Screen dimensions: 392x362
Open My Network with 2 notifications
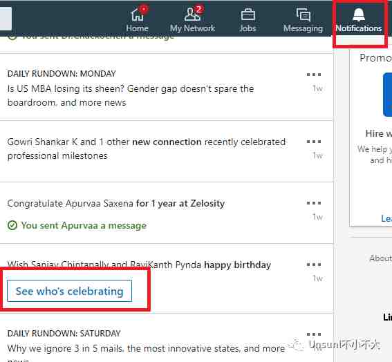tap(192, 19)
